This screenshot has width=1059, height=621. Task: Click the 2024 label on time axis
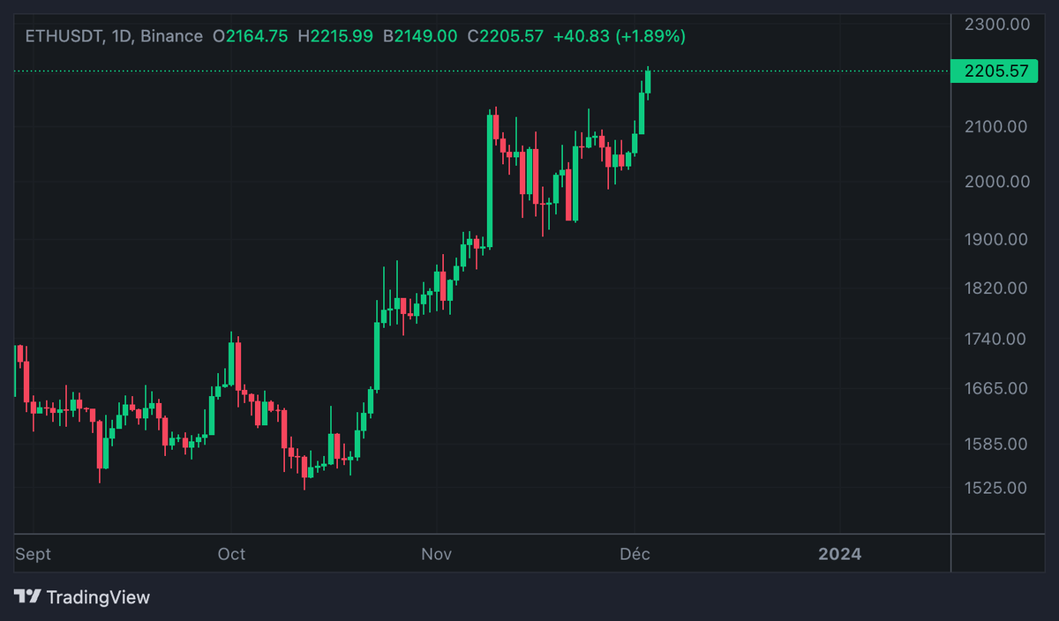coord(839,554)
